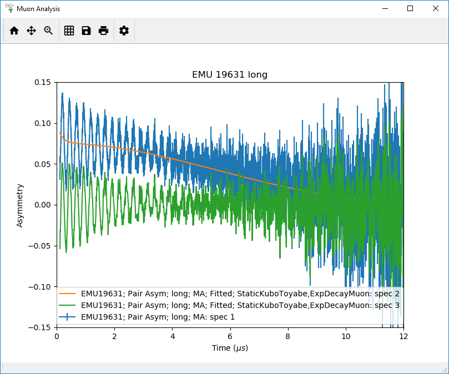Click the Asymmetry axis label
Image resolution: width=449 pixels, height=374 pixels.
coord(21,204)
